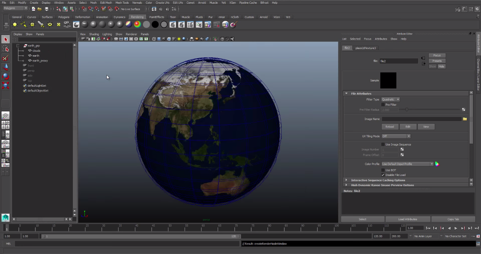Browse for image file folder icon

[465, 119]
